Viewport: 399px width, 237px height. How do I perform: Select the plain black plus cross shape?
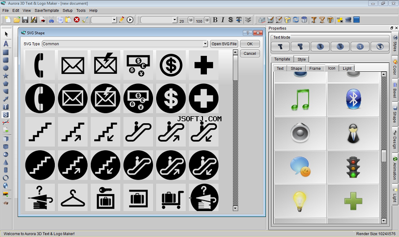(x=203, y=65)
